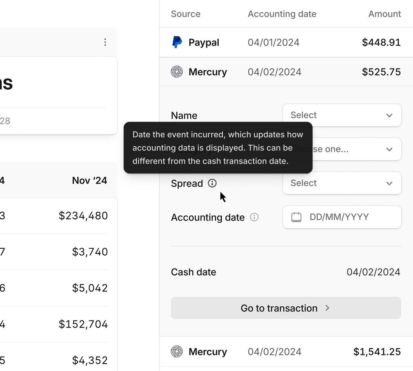This screenshot has width=413, height=371.
Task: Open the Choose one... dropdown
Action: pos(342,149)
